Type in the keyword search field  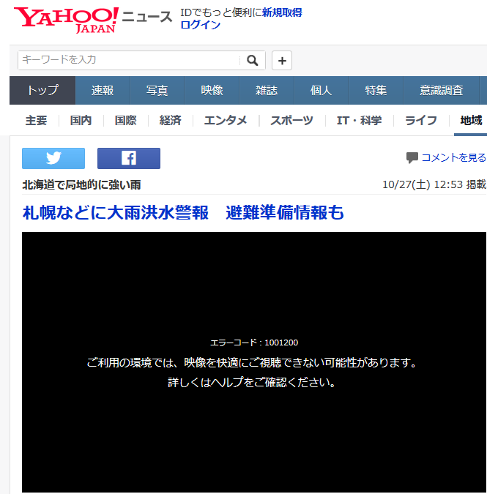(x=129, y=60)
